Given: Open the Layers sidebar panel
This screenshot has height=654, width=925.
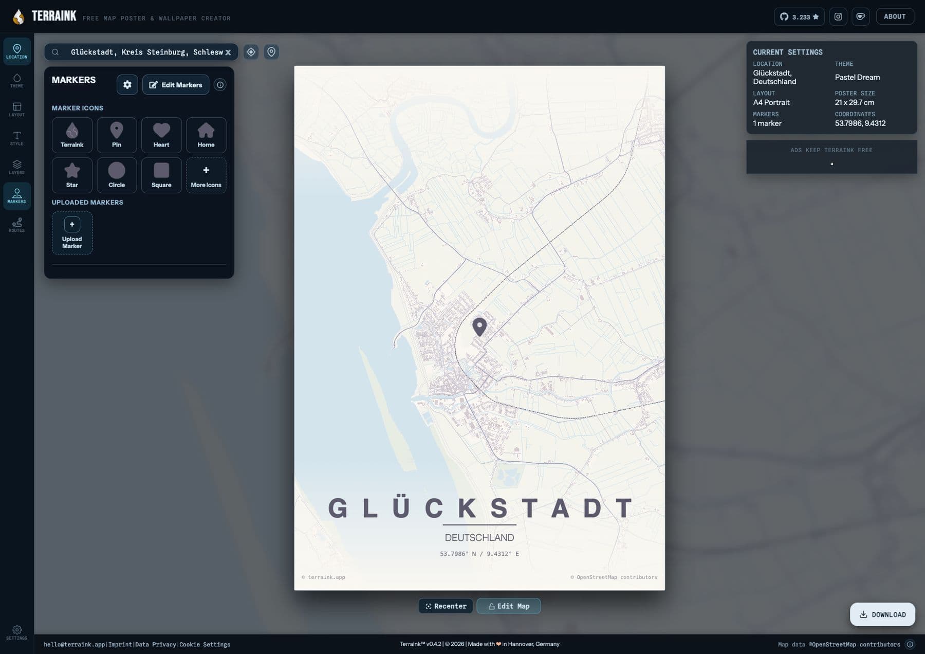Looking at the screenshot, I should tap(17, 167).
